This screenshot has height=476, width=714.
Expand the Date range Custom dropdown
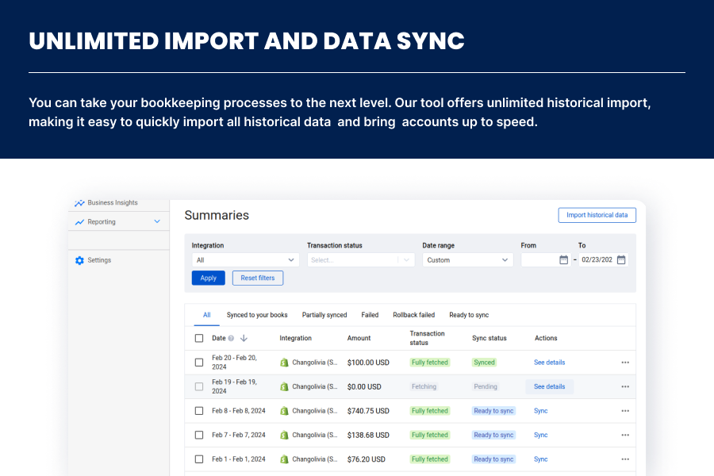coord(467,259)
